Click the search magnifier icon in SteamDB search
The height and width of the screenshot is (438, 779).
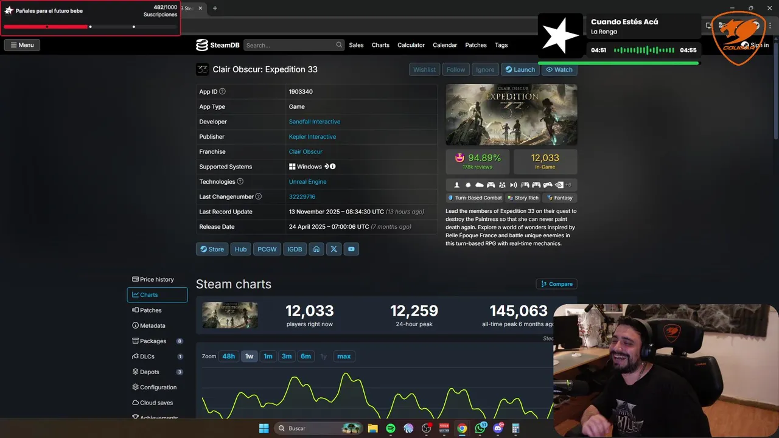pyautogui.click(x=339, y=45)
